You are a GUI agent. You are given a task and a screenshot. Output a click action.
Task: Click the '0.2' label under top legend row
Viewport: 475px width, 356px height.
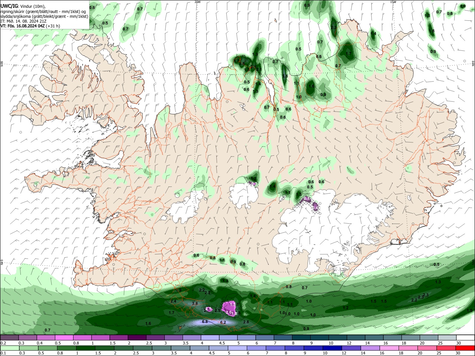tap(3, 343)
